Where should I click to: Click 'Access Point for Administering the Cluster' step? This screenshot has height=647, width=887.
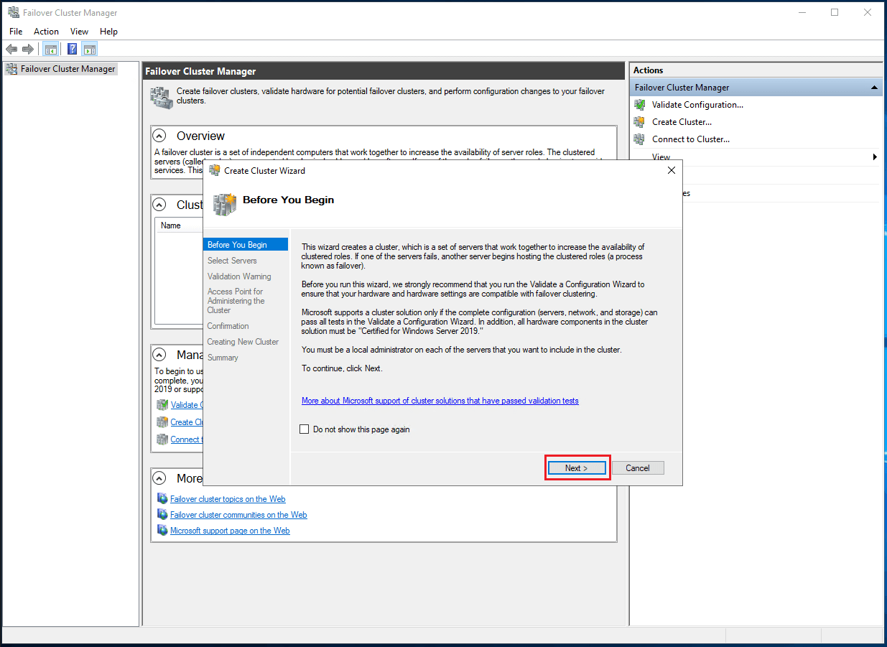click(x=236, y=301)
